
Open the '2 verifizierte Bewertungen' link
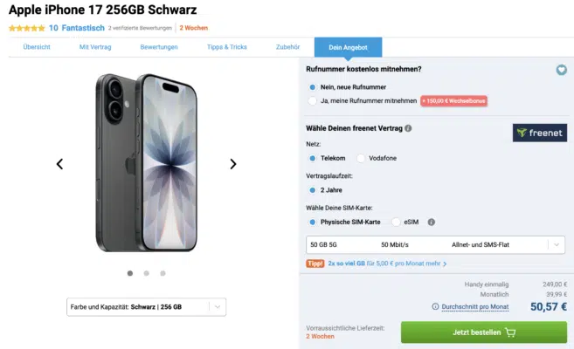pyautogui.click(x=142, y=29)
